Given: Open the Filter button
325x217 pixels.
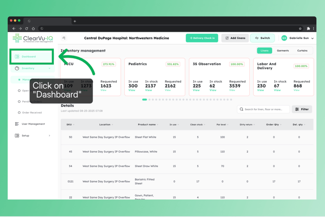Looking at the screenshot, I should click(302, 109).
